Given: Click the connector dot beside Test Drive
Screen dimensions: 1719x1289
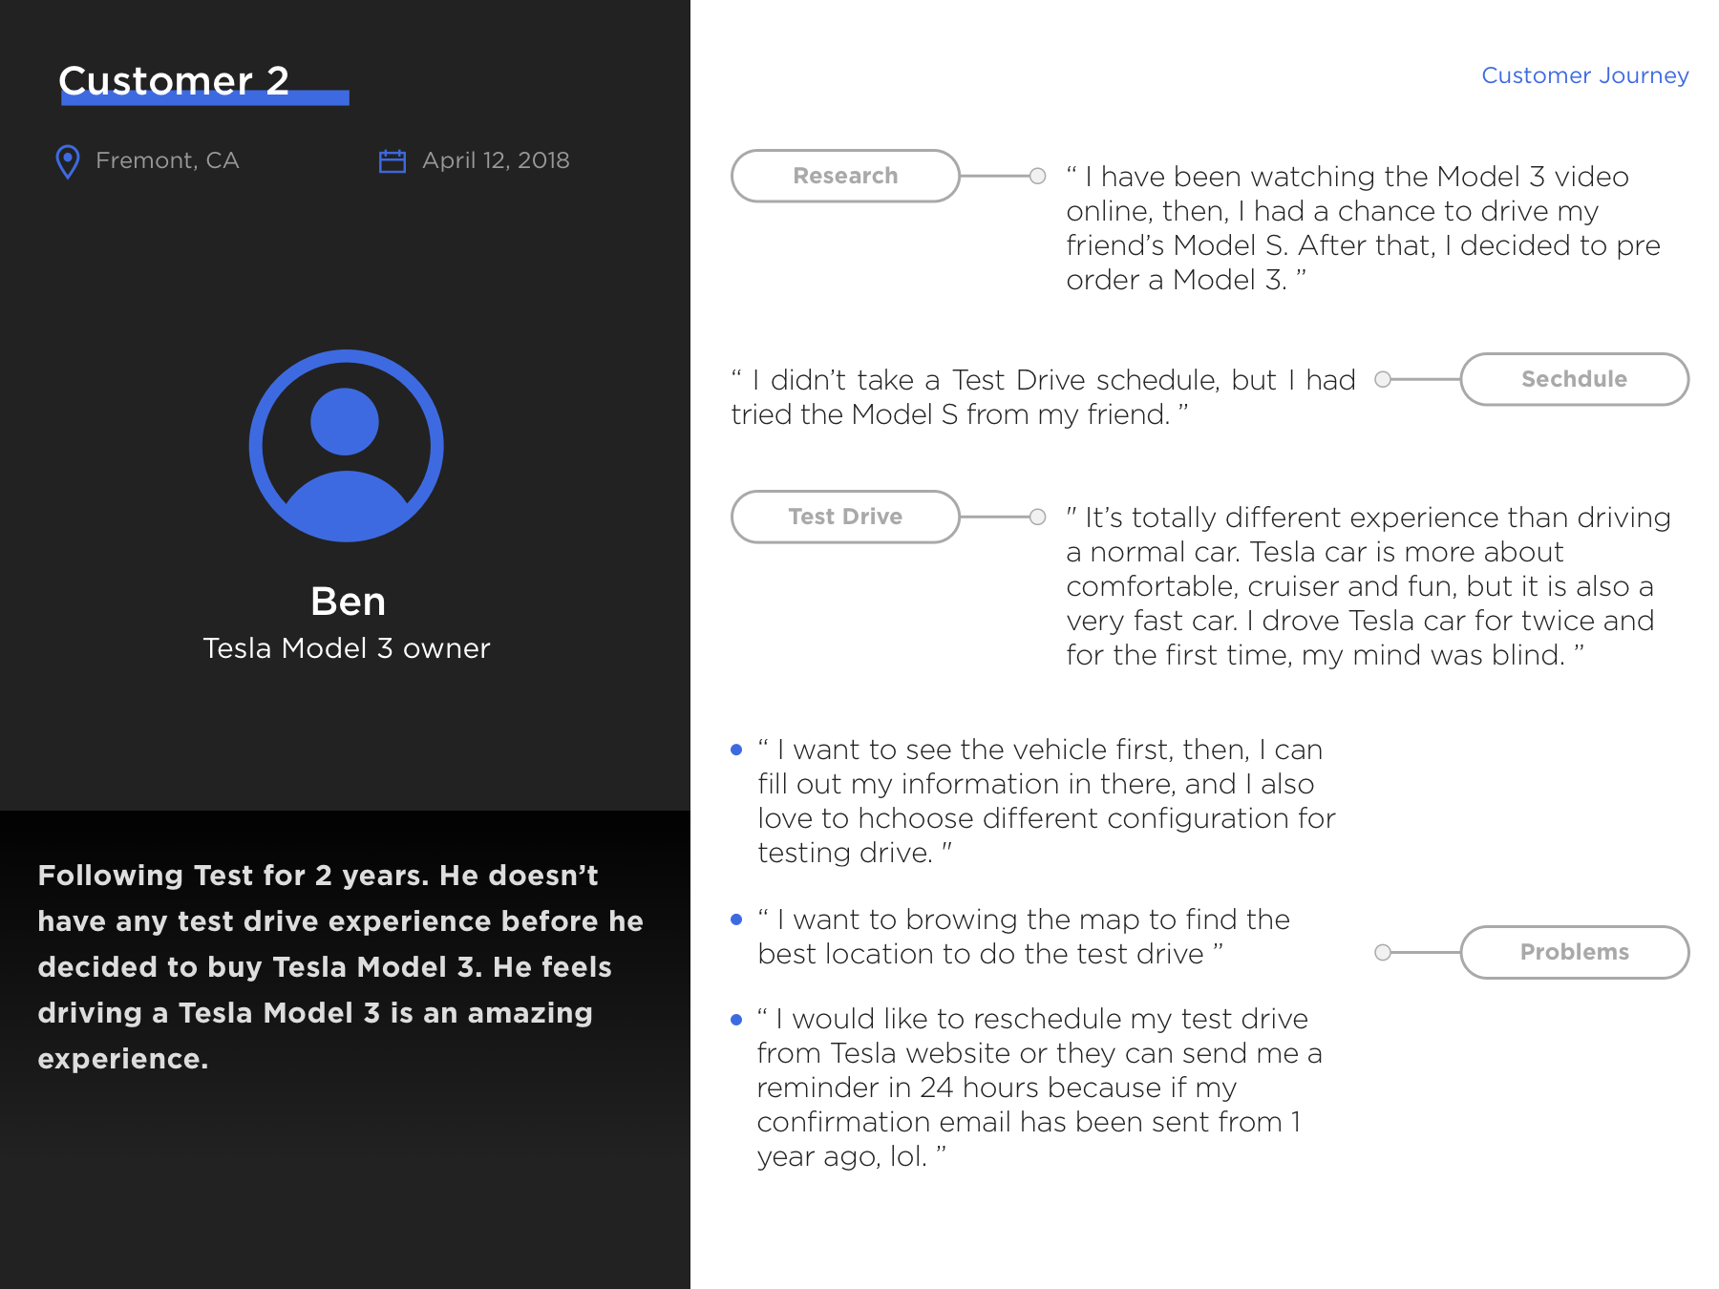Looking at the screenshot, I should [x=1038, y=517].
